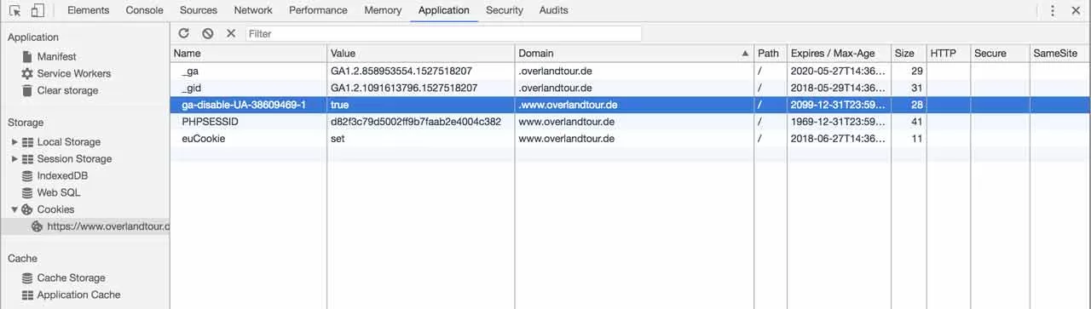
Task: Sort by the Secure column header
Action: [1000, 53]
